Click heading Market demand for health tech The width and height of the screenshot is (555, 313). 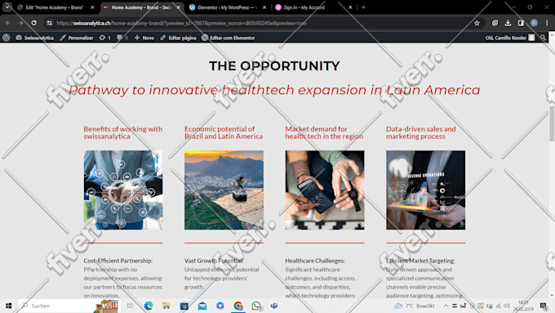324,132
